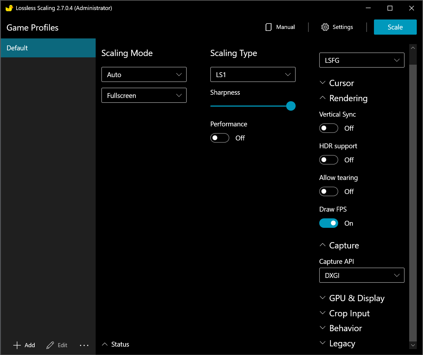
Task: Click the yellow duck app icon
Action: pos(9,8)
